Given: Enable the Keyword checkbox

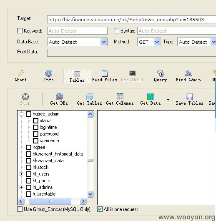Looking at the screenshot, I should (x=20, y=30).
